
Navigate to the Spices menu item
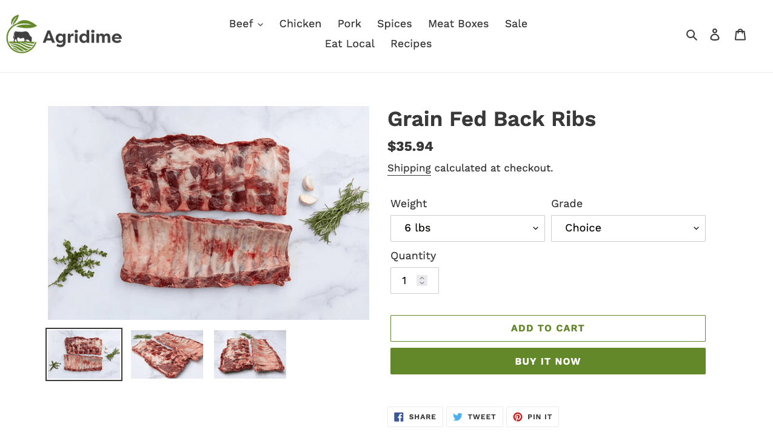coord(394,24)
